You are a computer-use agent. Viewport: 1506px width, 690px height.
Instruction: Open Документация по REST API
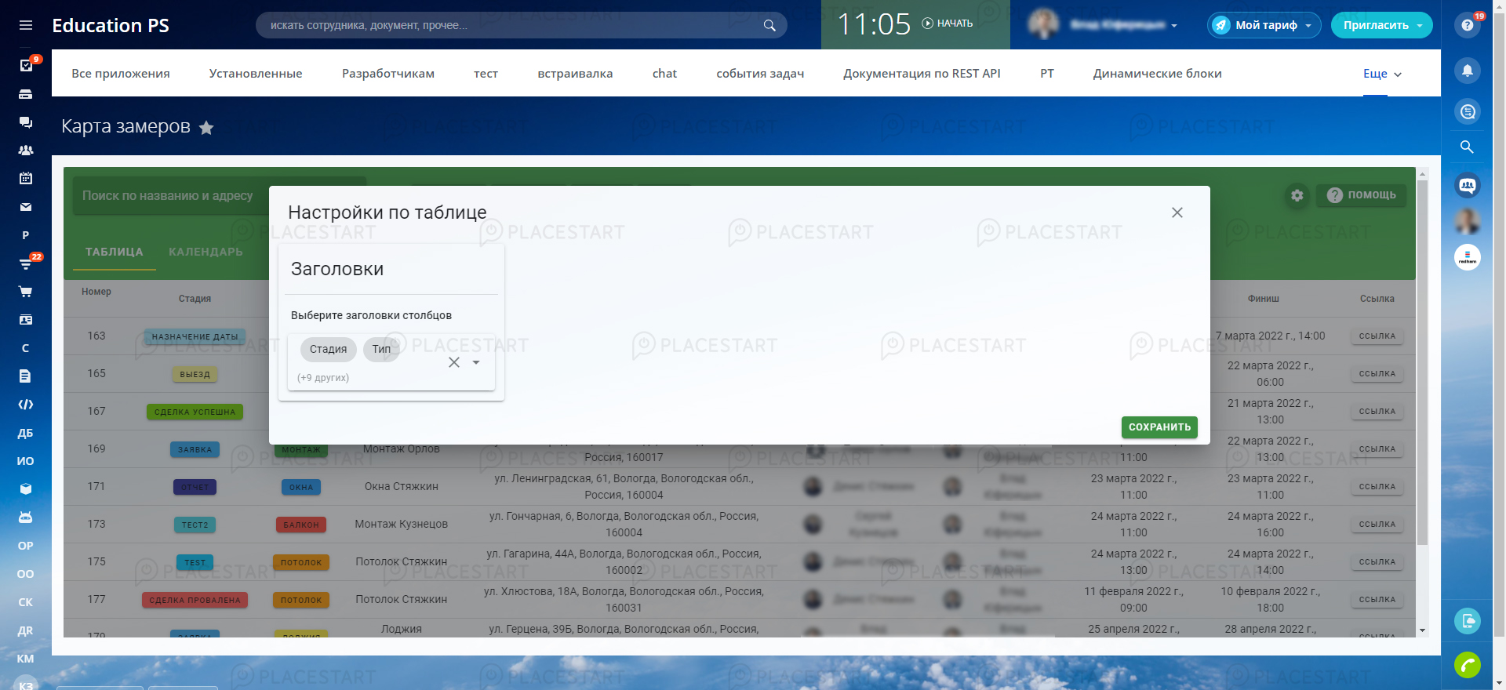[922, 74]
